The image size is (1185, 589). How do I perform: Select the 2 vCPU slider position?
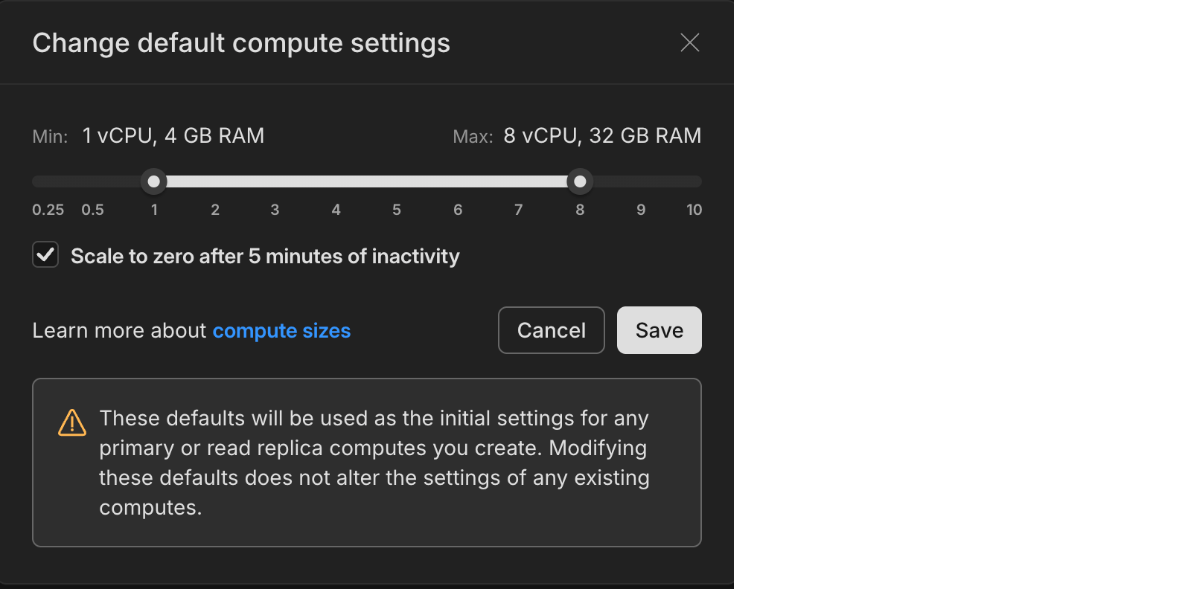(214, 210)
